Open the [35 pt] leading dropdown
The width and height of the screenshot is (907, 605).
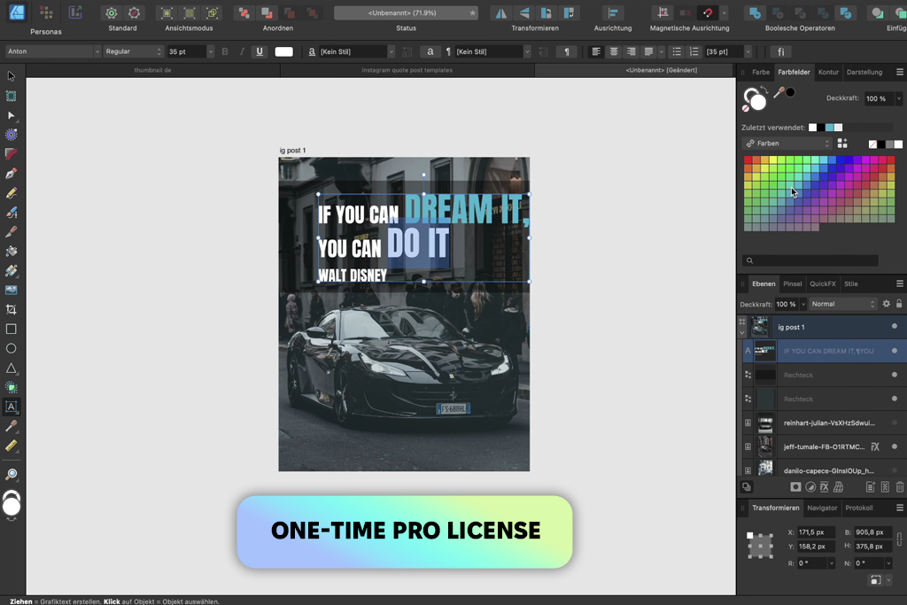point(748,51)
